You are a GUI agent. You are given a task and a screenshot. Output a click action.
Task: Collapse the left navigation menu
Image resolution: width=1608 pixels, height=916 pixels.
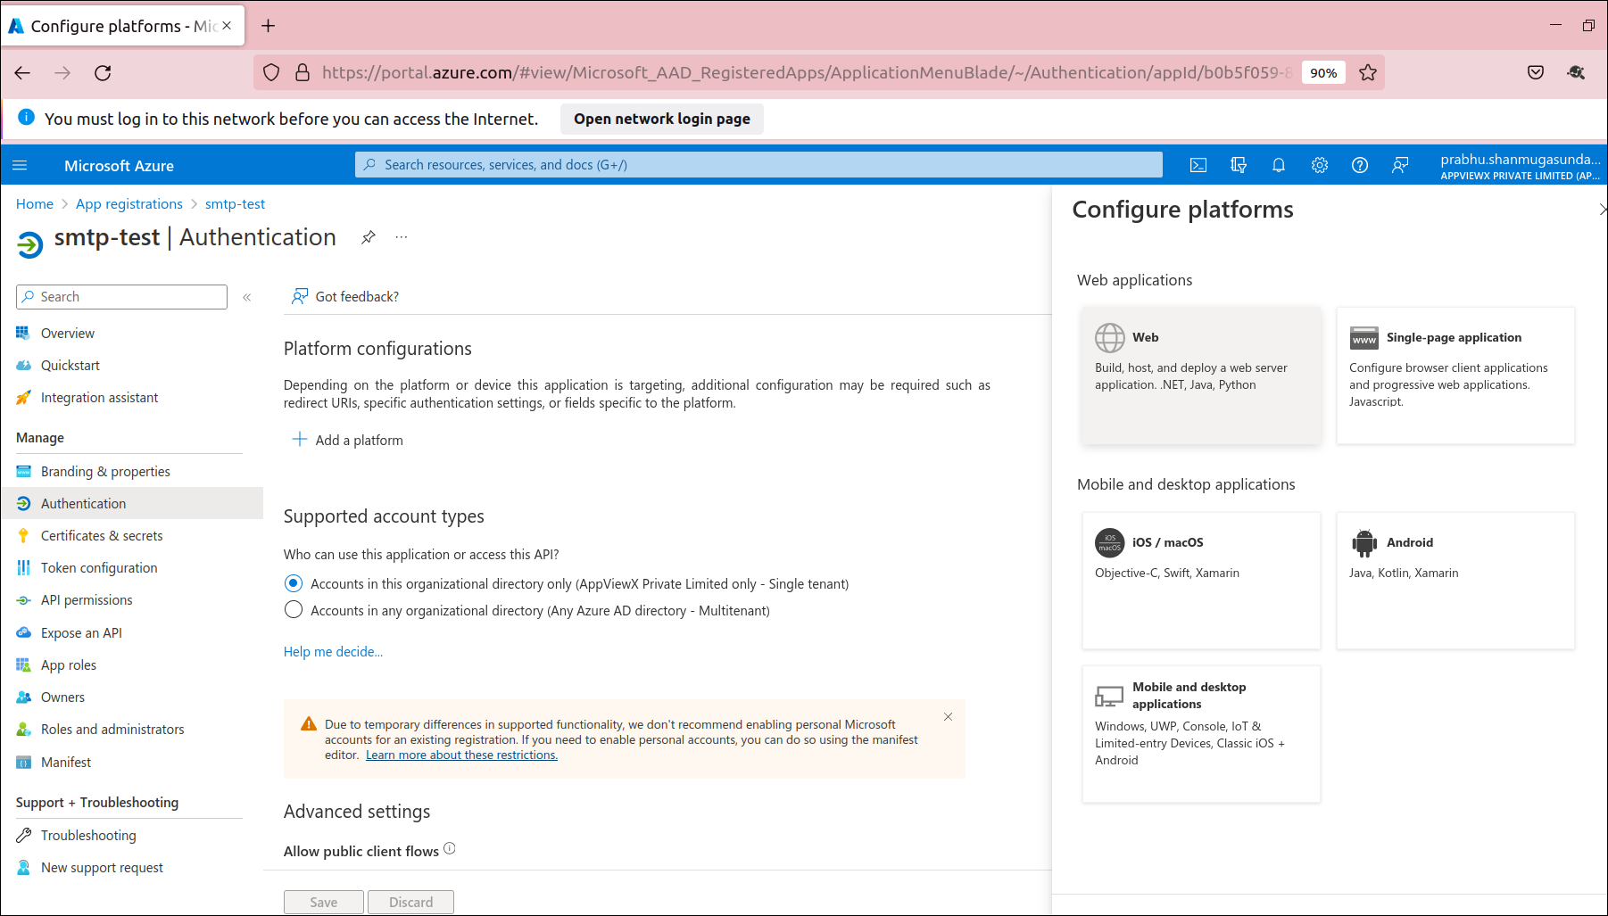pos(247,297)
